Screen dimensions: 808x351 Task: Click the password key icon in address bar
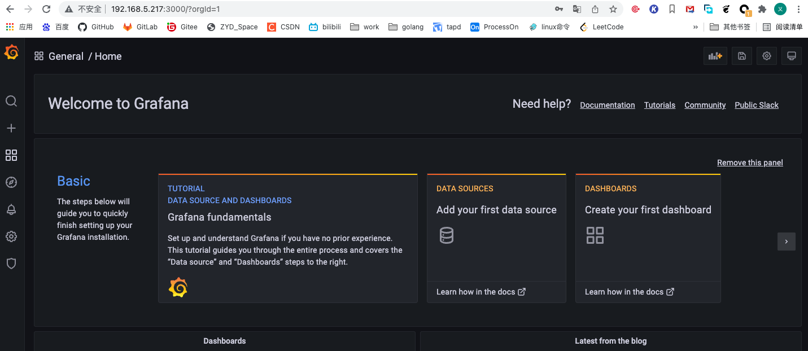pos(559,9)
